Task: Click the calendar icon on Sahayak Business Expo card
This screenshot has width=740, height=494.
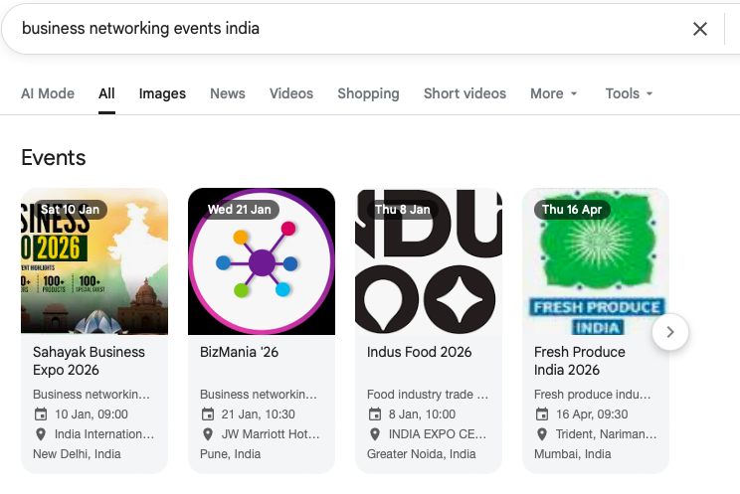Action: coord(41,414)
